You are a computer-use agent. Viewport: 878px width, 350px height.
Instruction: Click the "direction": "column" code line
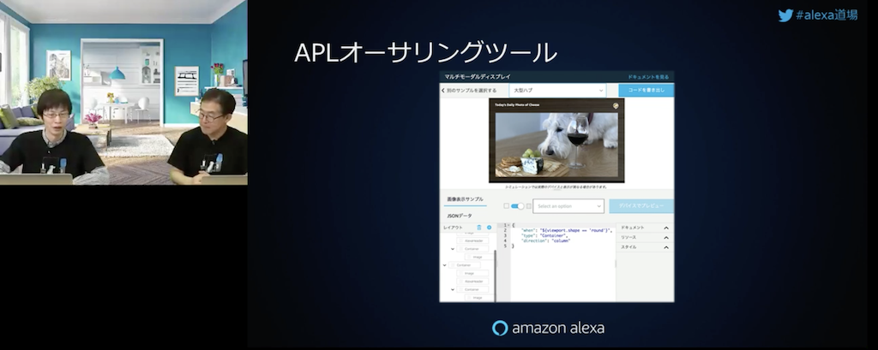click(544, 241)
